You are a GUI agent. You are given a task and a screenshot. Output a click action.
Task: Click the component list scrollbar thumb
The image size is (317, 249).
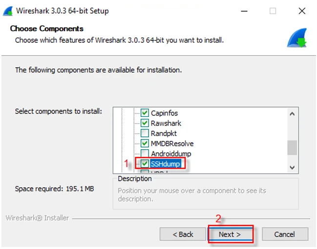point(292,147)
